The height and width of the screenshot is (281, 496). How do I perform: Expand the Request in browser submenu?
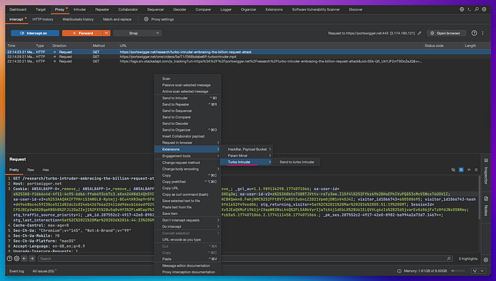click(188, 143)
